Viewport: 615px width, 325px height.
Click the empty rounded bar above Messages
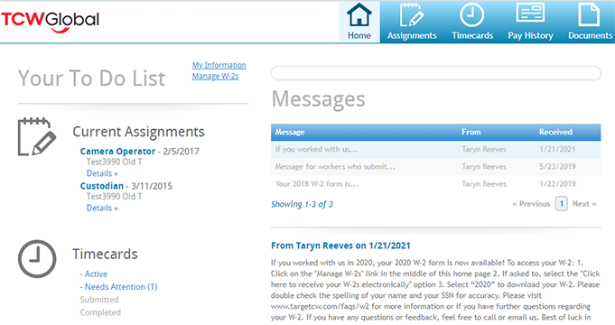tap(436, 73)
